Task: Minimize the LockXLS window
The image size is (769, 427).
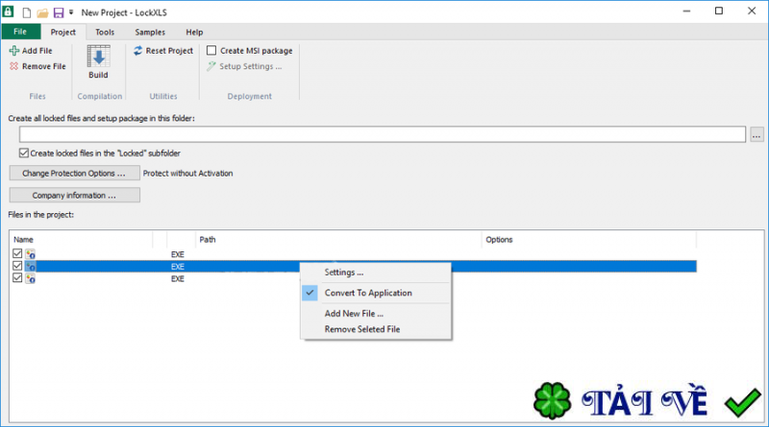Action: tap(686, 11)
